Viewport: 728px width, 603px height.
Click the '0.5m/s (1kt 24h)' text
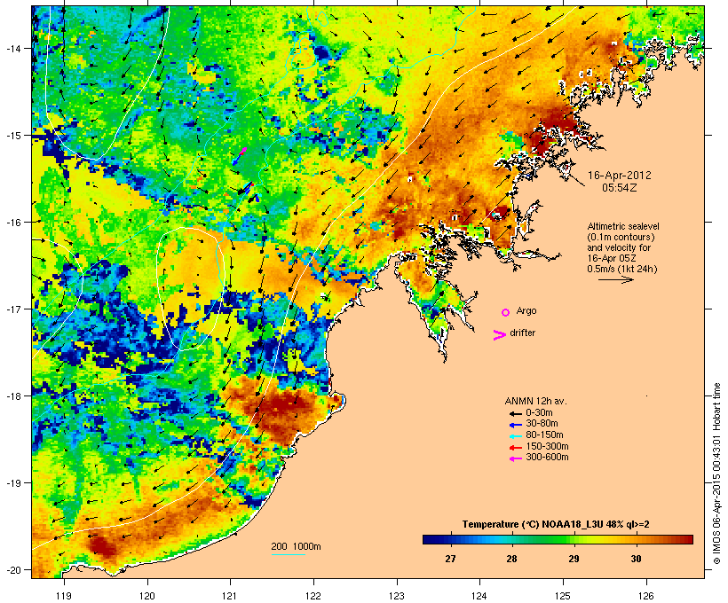[x=622, y=269]
